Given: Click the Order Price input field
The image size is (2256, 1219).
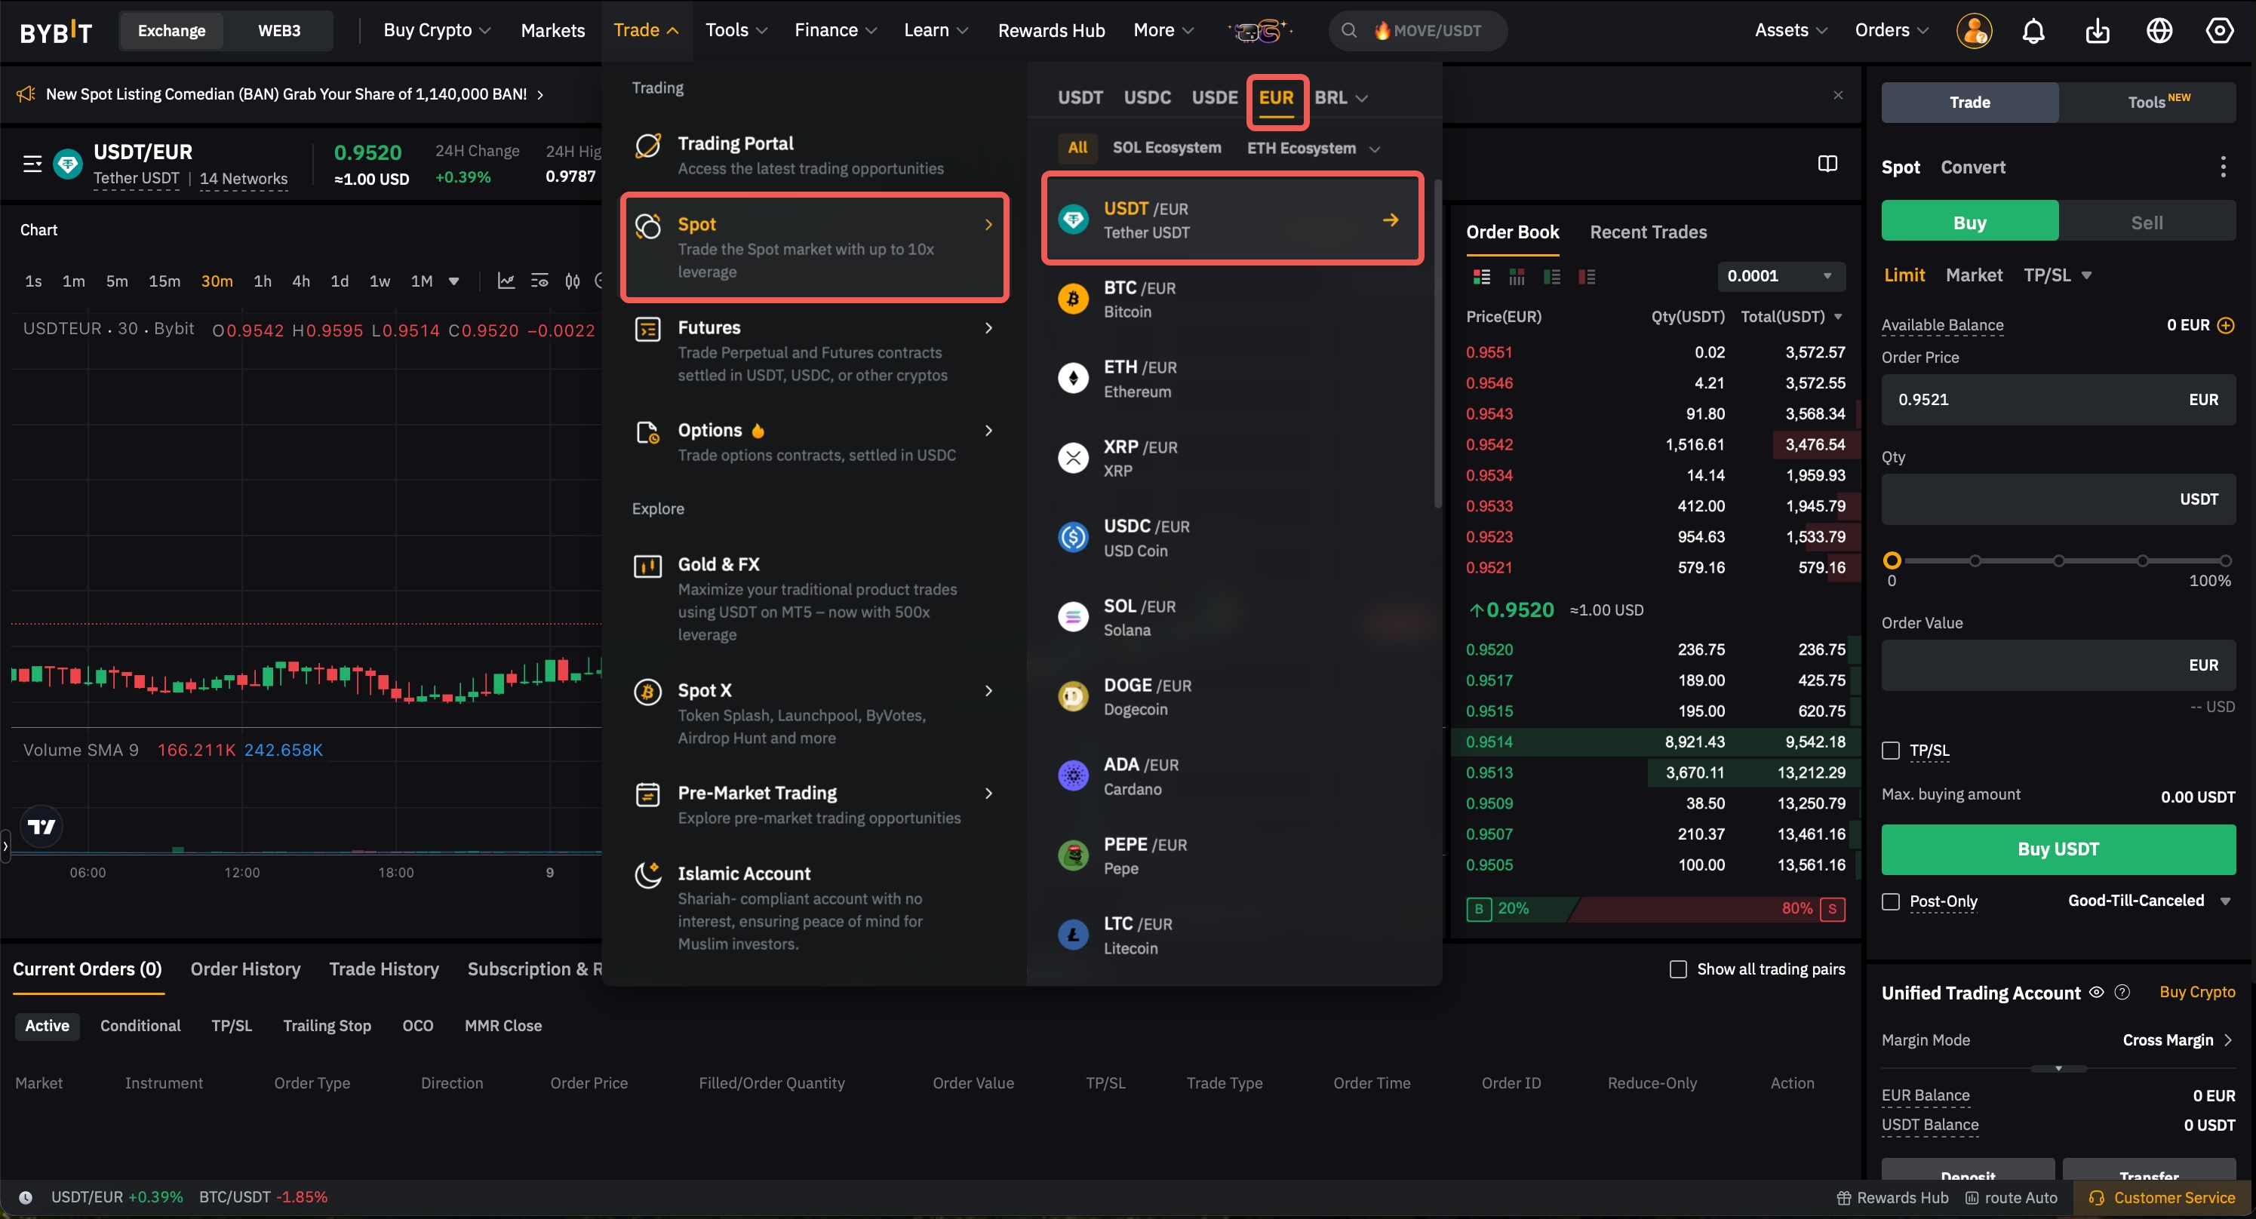Looking at the screenshot, I should click(x=2032, y=399).
